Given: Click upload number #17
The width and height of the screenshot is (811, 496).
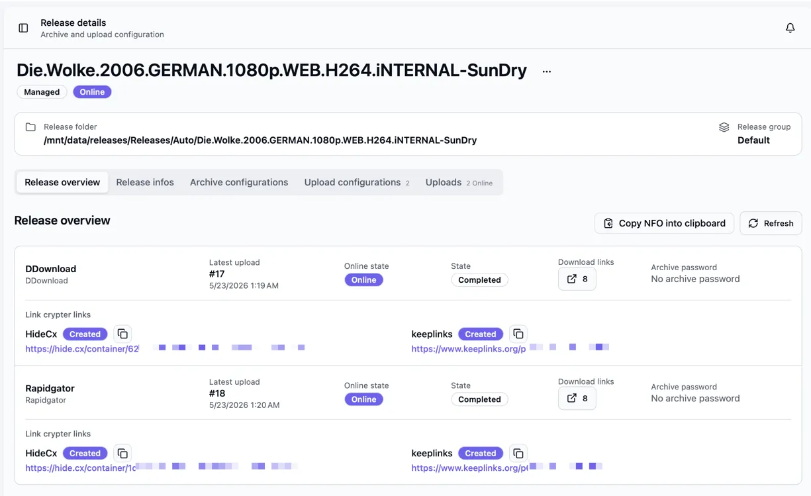Looking at the screenshot, I should [x=217, y=274].
